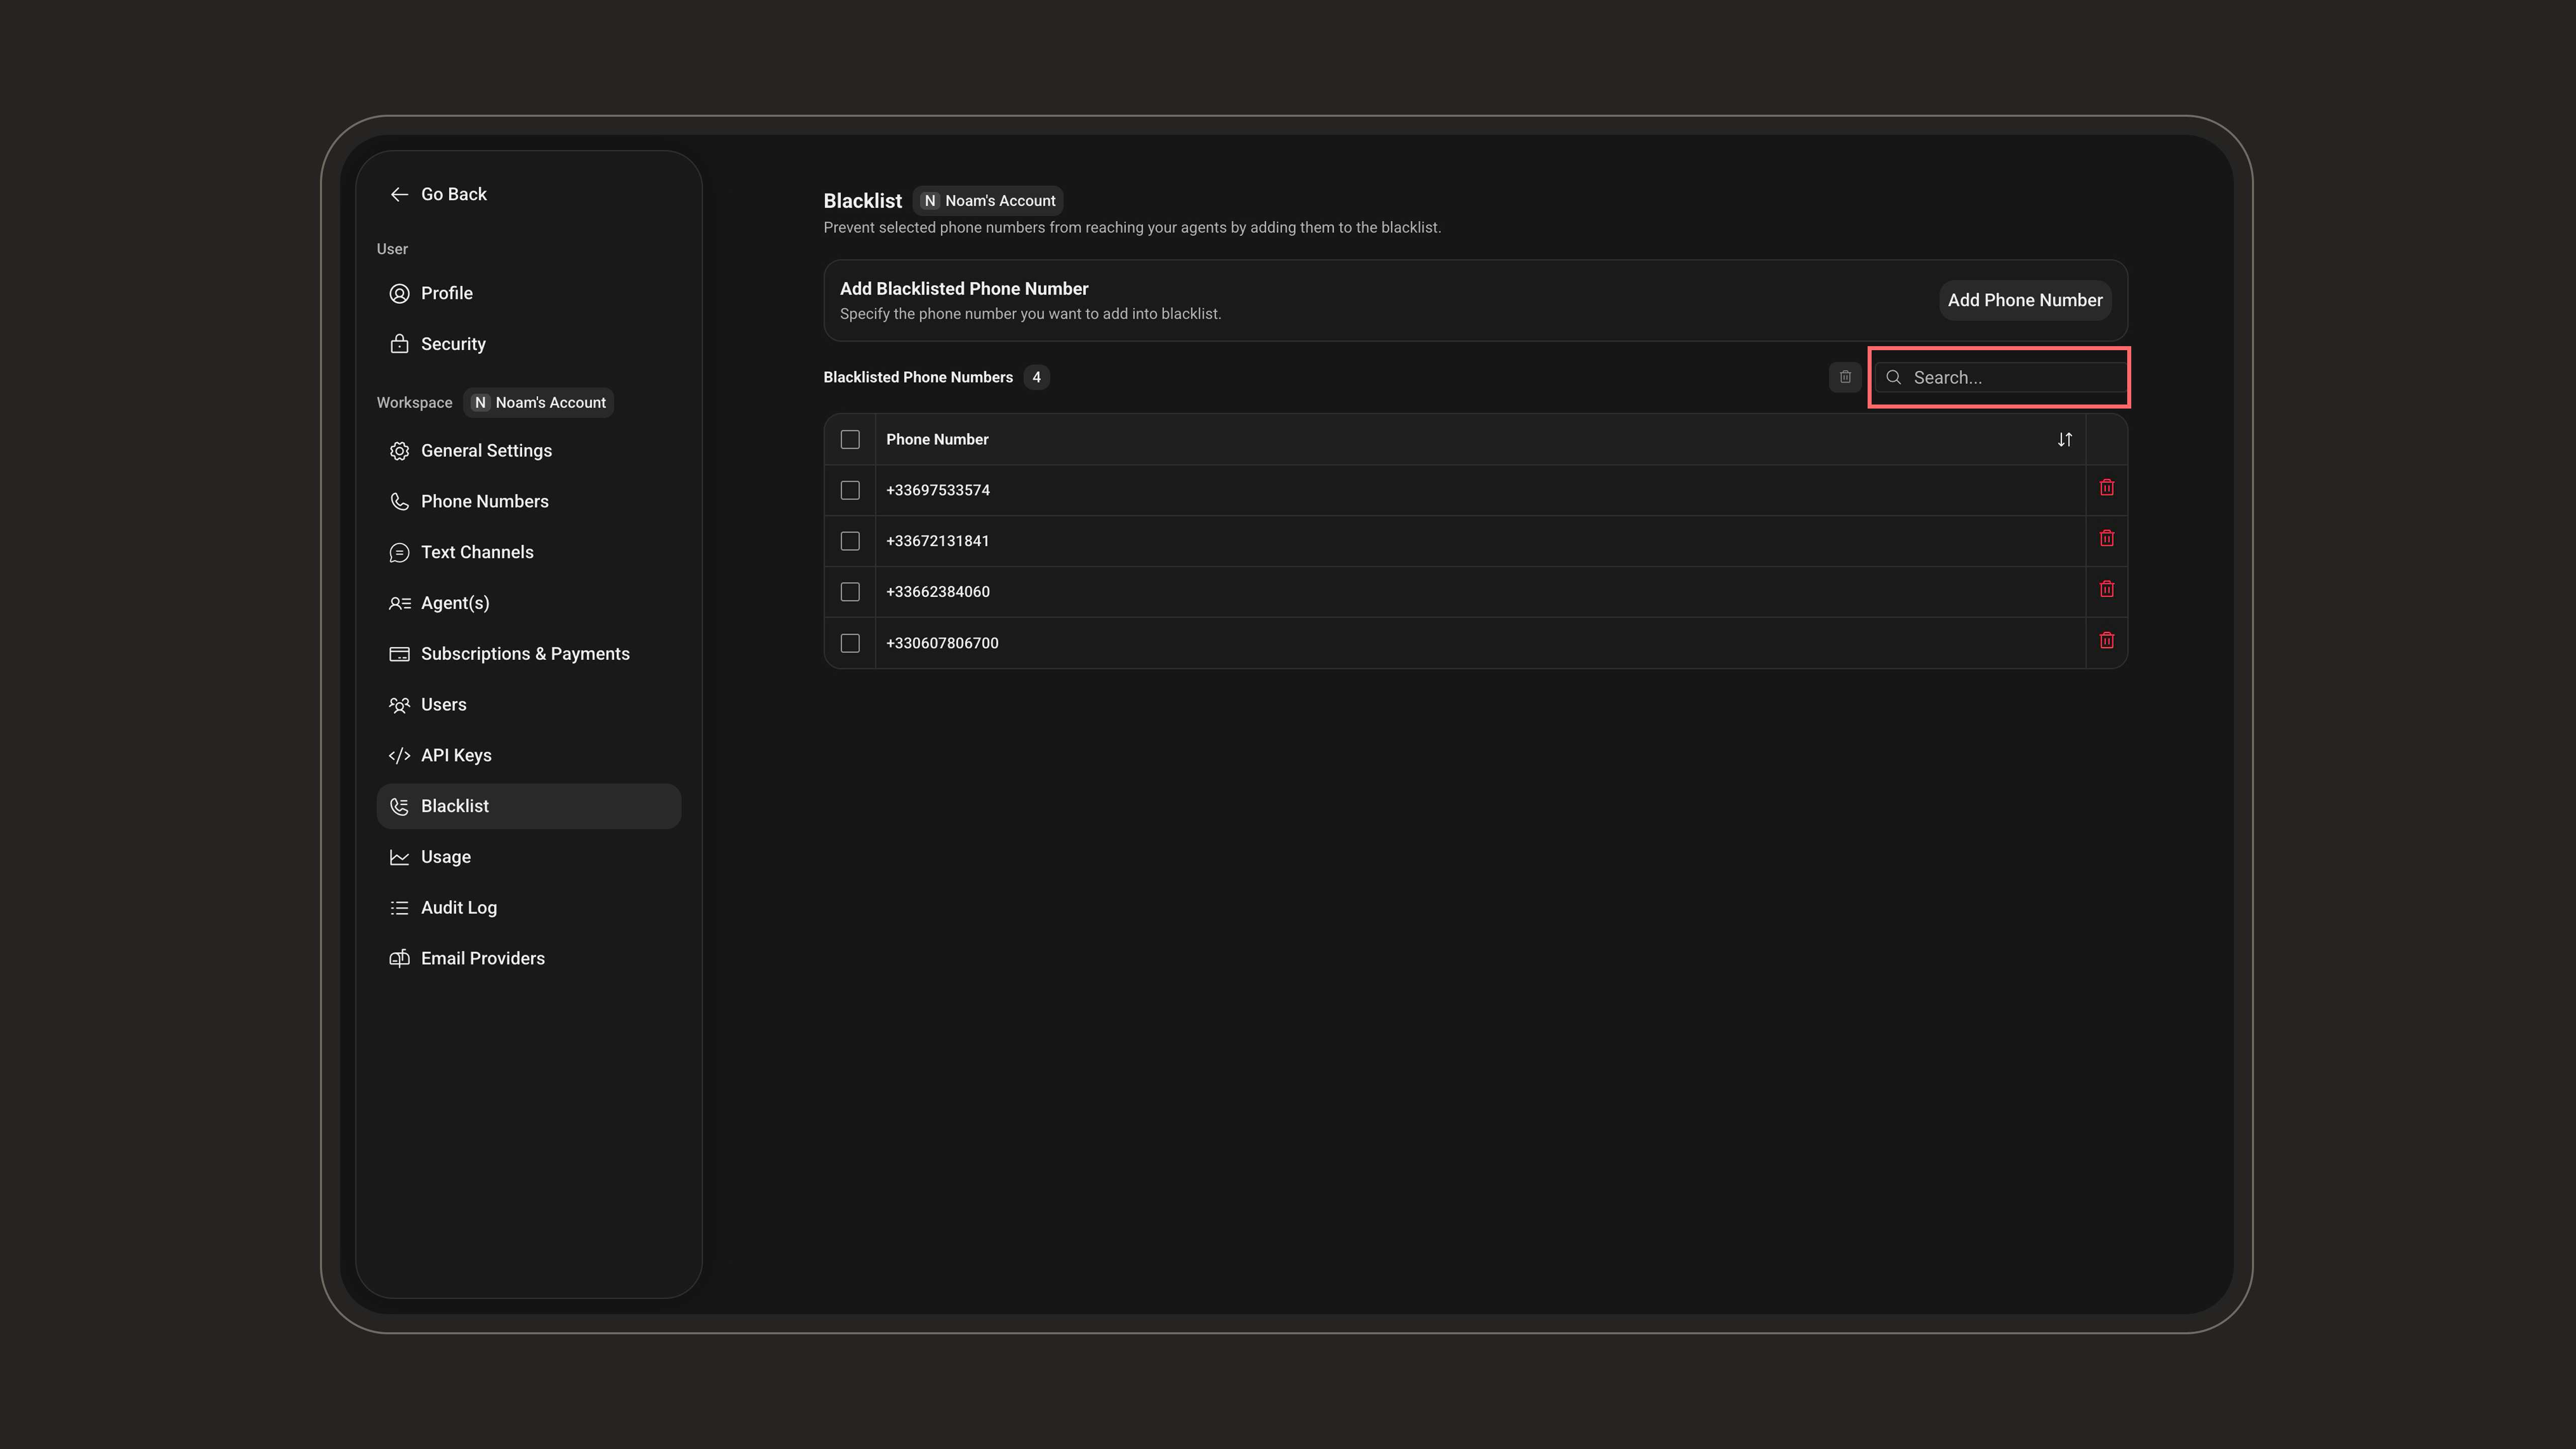
Task: Delete blacklisted number +33697533574 via trash icon
Action: (2106, 488)
